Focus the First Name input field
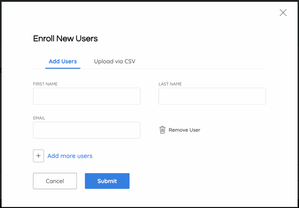The image size is (299, 208). [x=86, y=96]
